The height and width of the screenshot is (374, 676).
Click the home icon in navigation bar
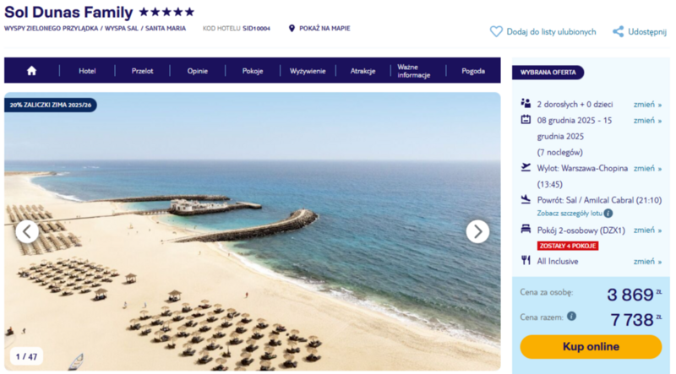[31, 71]
